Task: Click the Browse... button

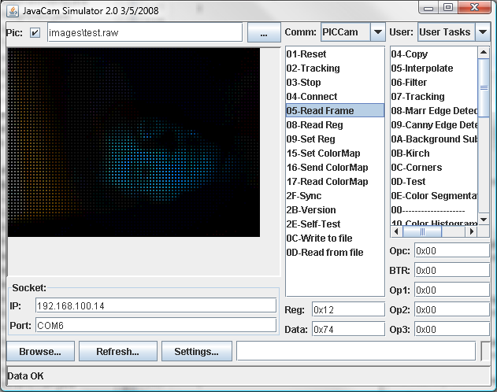Action: point(40,351)
